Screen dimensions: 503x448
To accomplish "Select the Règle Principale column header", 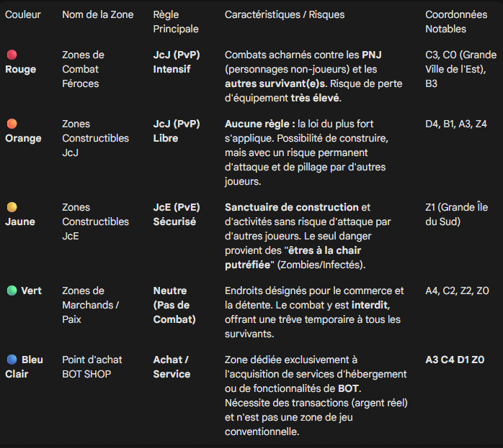I will pos(176,22).
